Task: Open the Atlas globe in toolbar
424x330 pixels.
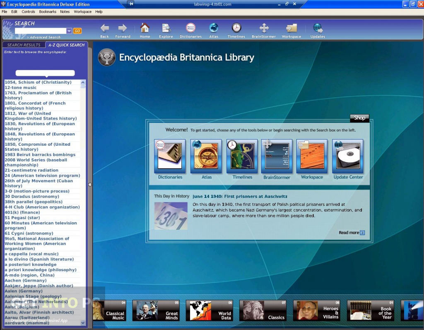Action: point(214,28)
